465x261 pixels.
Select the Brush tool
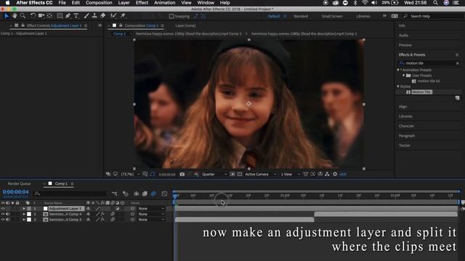[x=86, y=16]
